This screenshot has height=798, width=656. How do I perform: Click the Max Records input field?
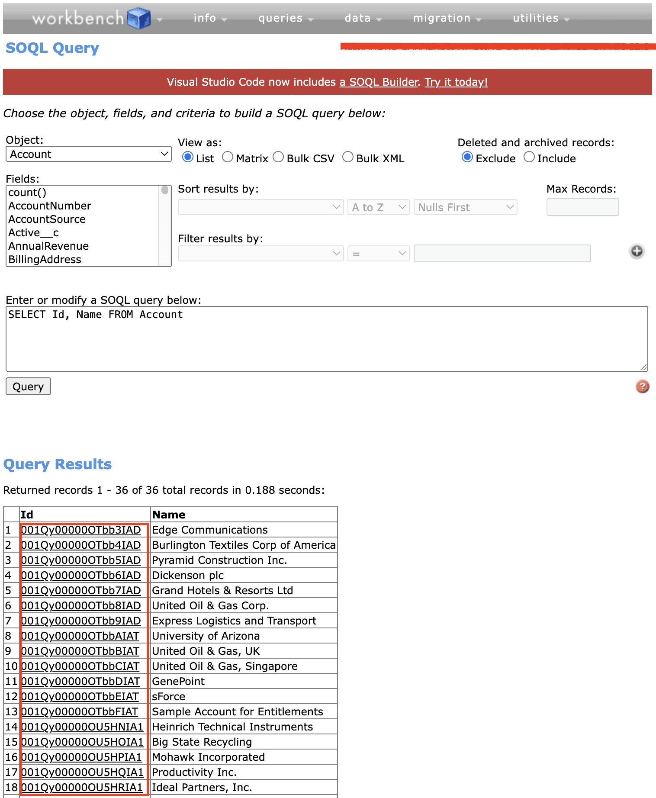pyautogui.click(x=582, y=207)
